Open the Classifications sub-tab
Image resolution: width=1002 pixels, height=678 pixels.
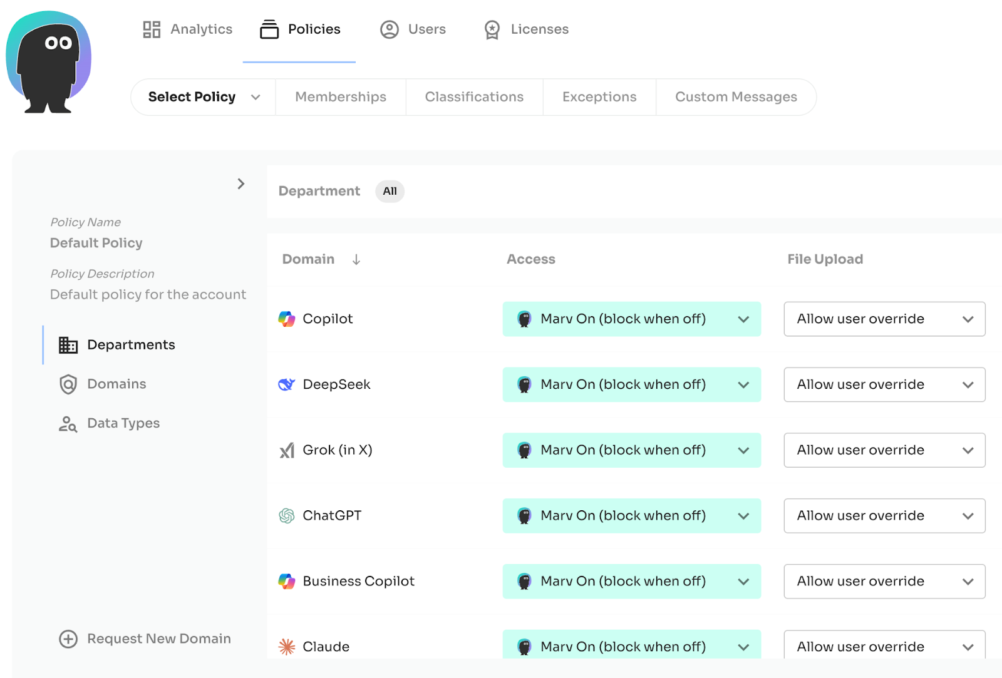(x=474, y=97)
